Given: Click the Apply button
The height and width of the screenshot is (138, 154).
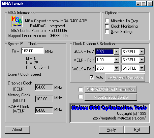Looking at the screenshot, I should pos(111,130).
